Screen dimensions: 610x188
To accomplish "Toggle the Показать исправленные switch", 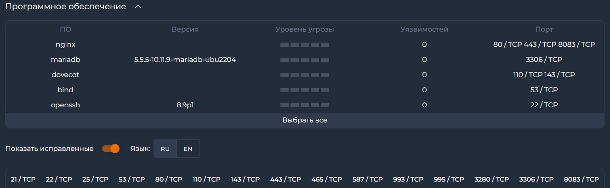I will tap(111, 149).
